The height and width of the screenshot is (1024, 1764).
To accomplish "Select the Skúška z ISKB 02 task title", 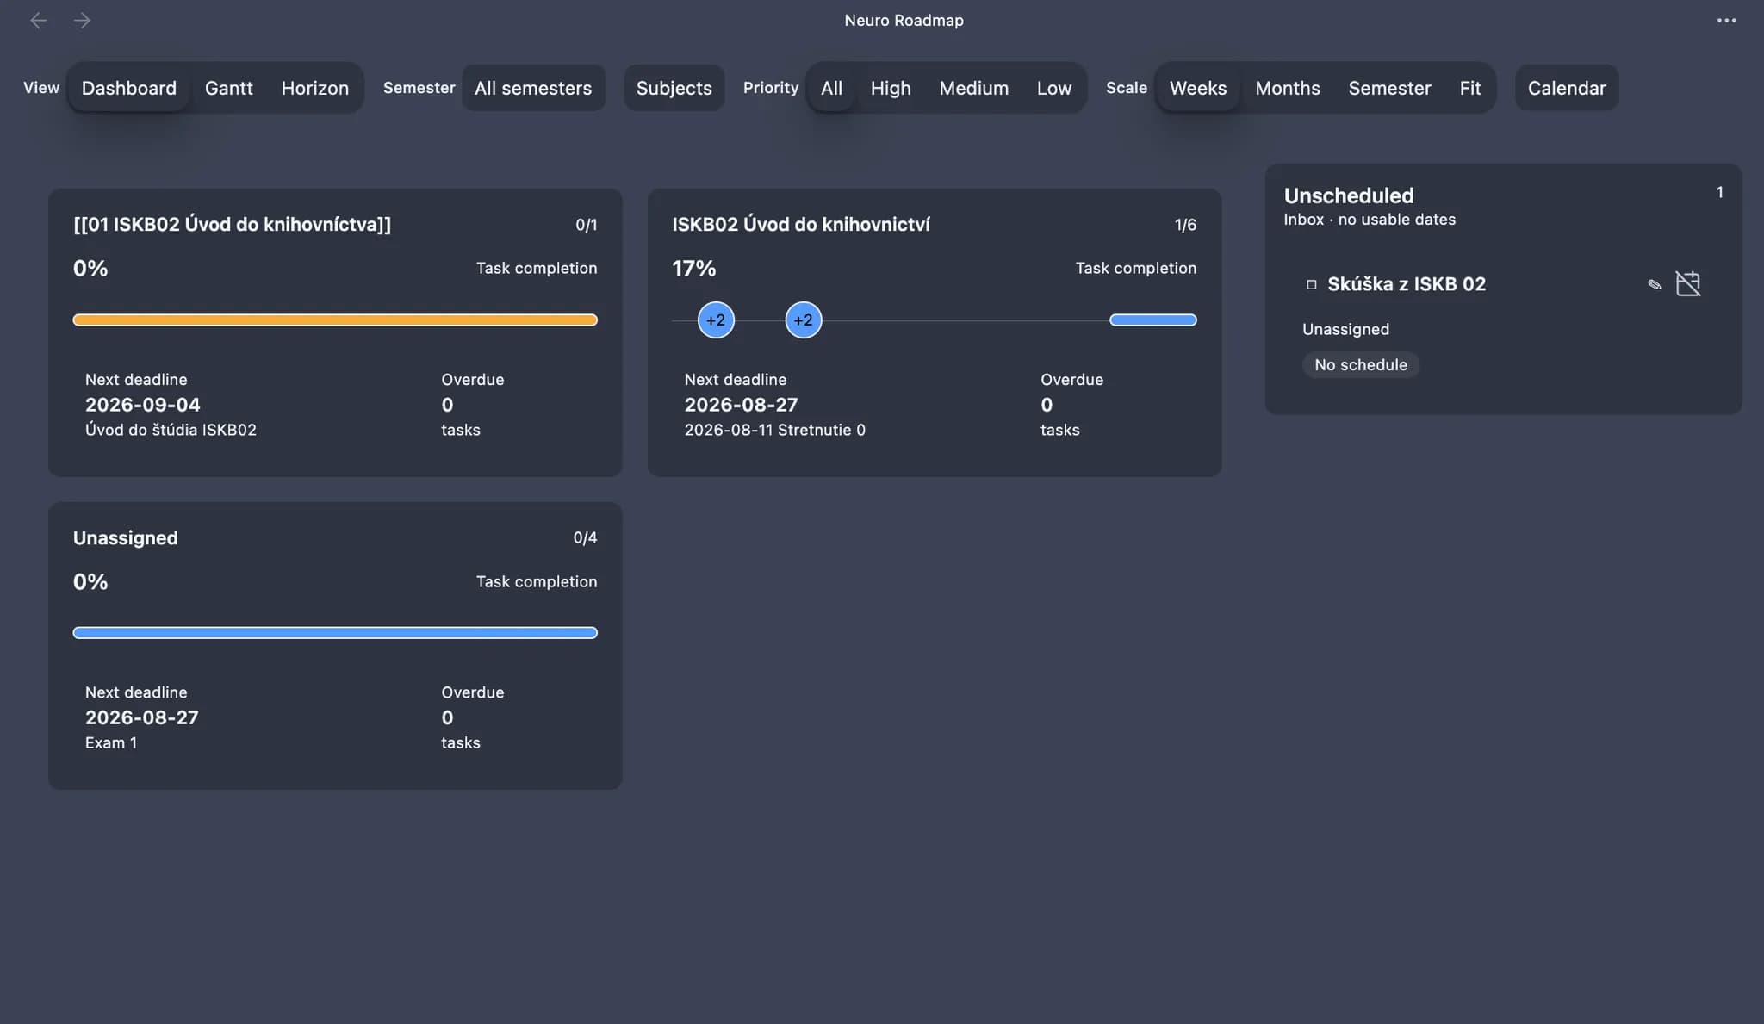I will (1406, 284).
